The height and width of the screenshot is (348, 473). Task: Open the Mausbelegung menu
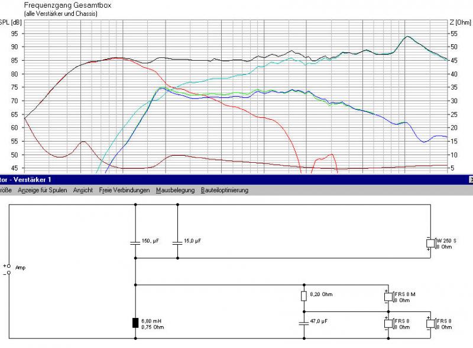(175, 191)
